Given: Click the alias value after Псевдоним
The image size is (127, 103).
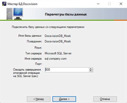Looking at the screenshot, I should pyautogui.click(x=58, y=41).
